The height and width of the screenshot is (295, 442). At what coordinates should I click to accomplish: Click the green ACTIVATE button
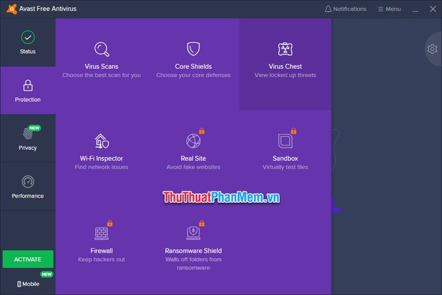click(x=28, y=259)
